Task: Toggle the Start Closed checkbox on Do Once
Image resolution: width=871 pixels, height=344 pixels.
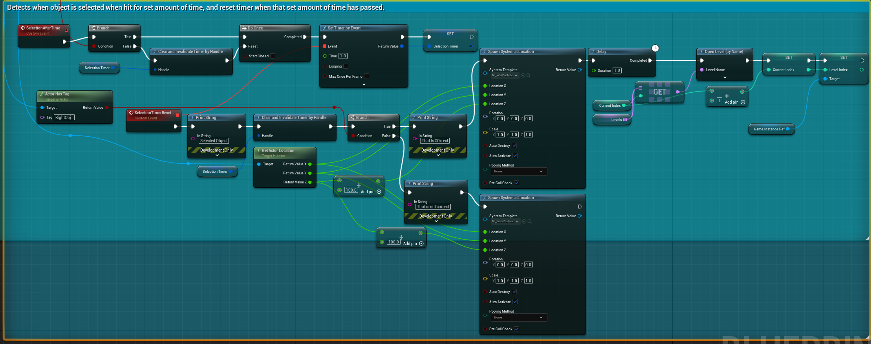Action: coord(273,56)
